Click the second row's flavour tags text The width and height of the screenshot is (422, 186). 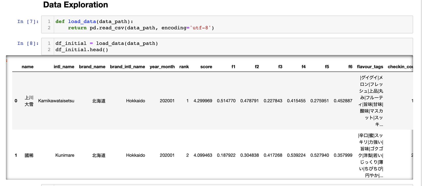371,155
